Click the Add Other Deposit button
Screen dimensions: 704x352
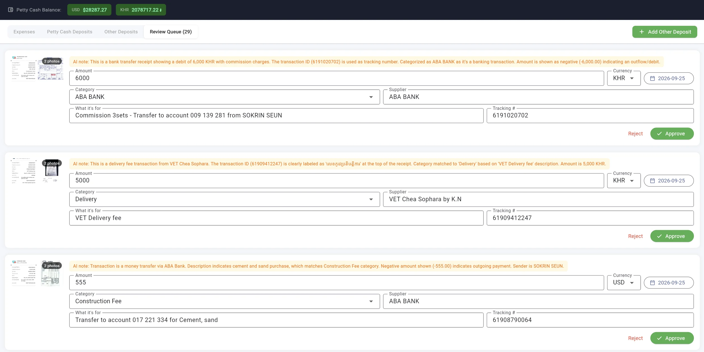[665, 32]
